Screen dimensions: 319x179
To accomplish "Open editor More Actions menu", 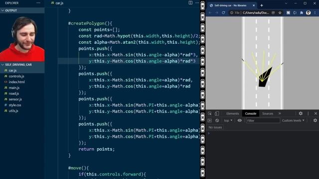I will pyautogui.click(x=197, y=3).
